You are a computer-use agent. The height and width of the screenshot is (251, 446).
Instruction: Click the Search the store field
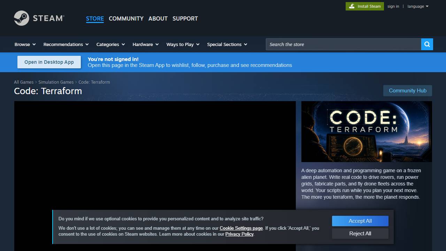tap(344, 44)
